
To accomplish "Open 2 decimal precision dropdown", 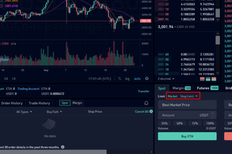I will (166, 79).
